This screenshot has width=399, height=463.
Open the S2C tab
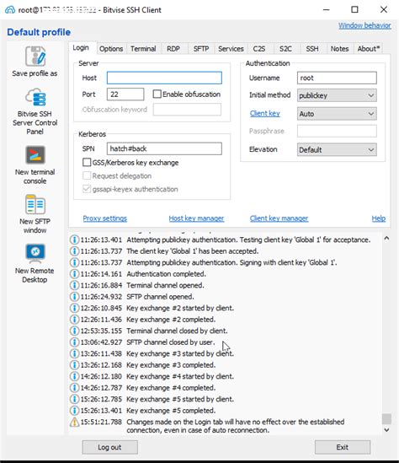(x=285, y=49)
